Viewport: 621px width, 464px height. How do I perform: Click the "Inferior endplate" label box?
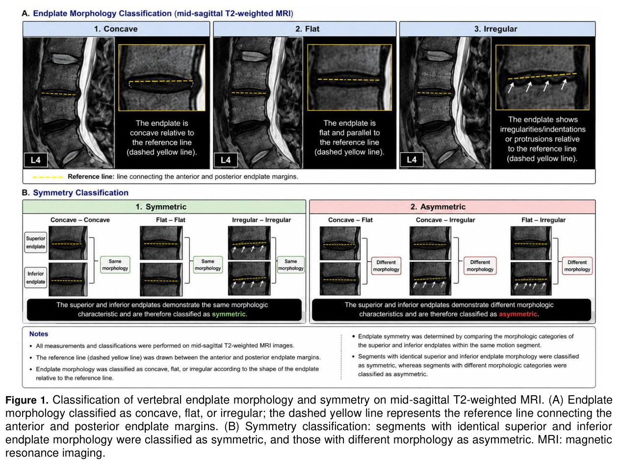pyautogui.click(x=35, y=278)
